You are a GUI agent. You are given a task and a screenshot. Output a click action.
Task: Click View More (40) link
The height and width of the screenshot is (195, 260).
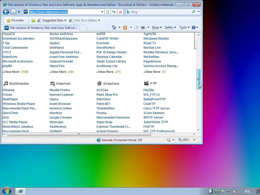tap(61, 72)
